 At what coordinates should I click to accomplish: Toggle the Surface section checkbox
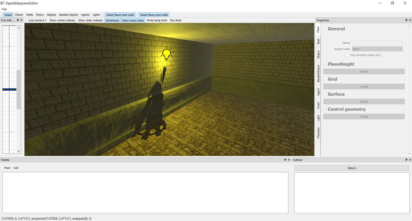[325, 94]
